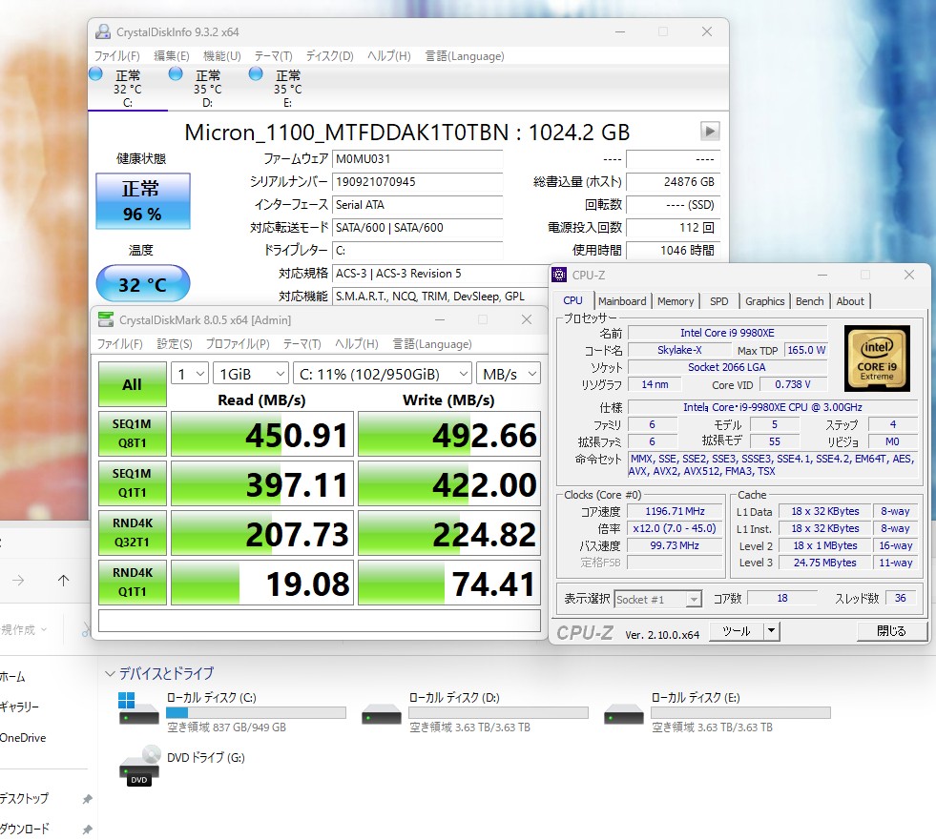
Task: Run the SEQ1M Q1T1 test
Action: point(132,483)
